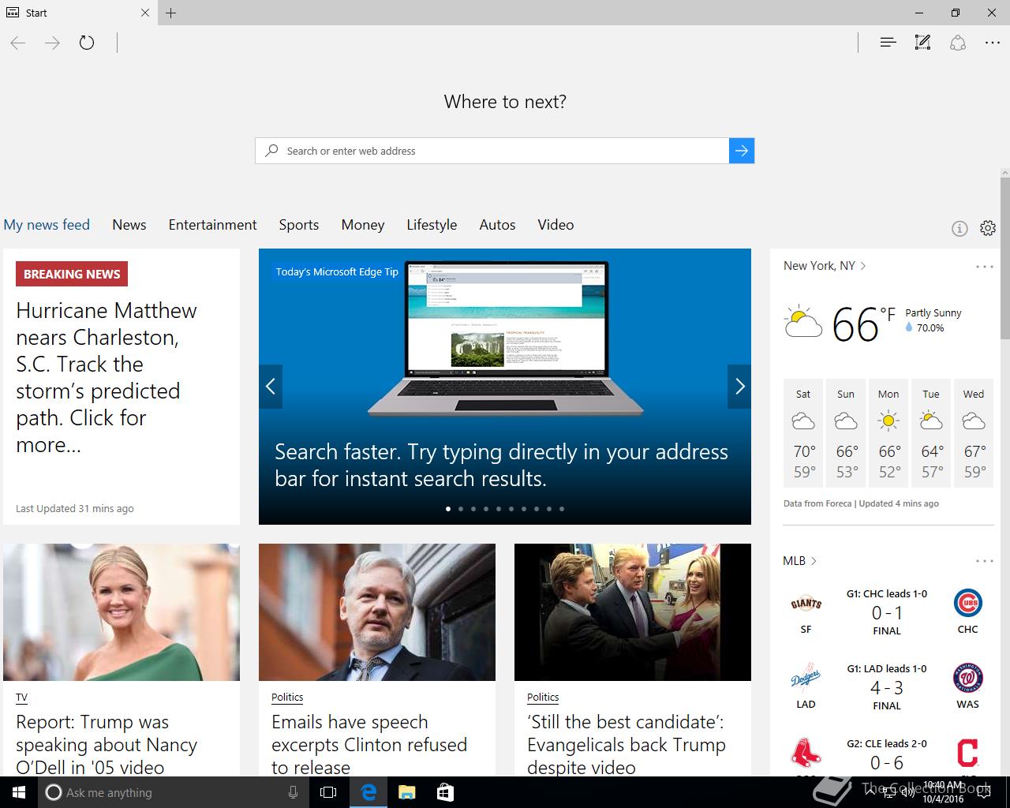Image resolution: width=1010 pixels, height=808 pixels.
Task: Open the Nancy O'Dell story photo
Action: click(122, 612)
